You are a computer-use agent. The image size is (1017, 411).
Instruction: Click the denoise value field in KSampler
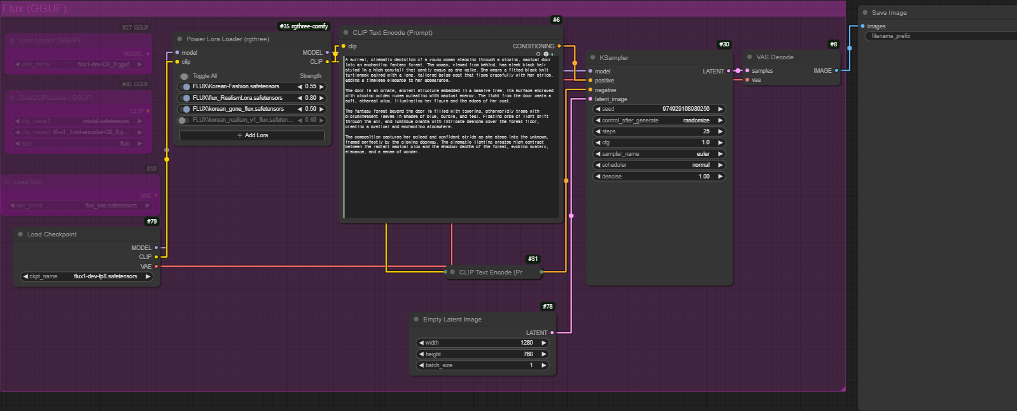[659, 177]
